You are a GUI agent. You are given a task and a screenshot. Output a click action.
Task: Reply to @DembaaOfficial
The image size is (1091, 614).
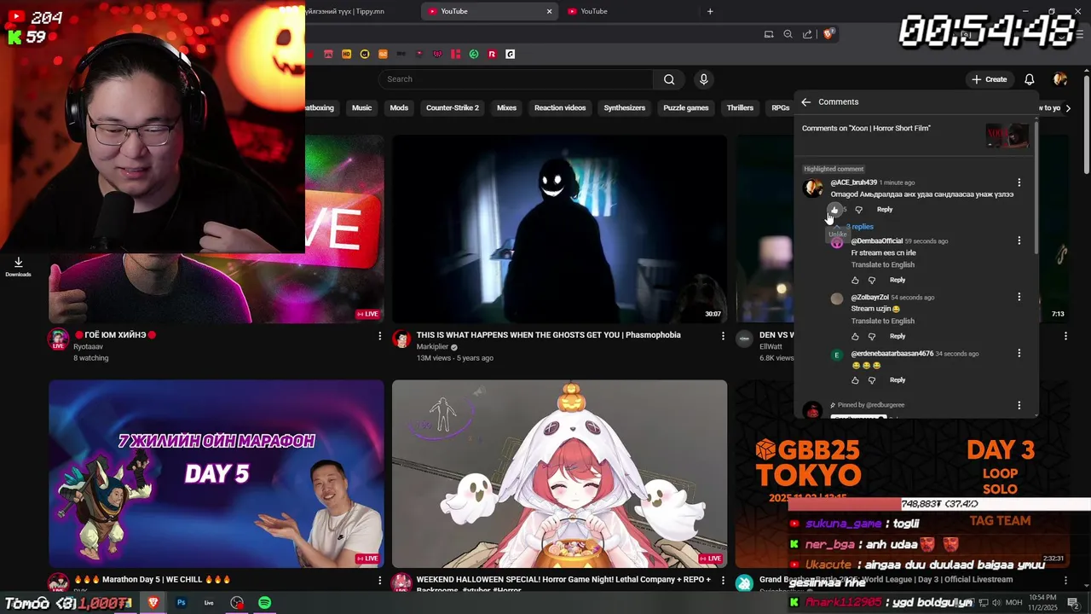click(x=898, y=281)
